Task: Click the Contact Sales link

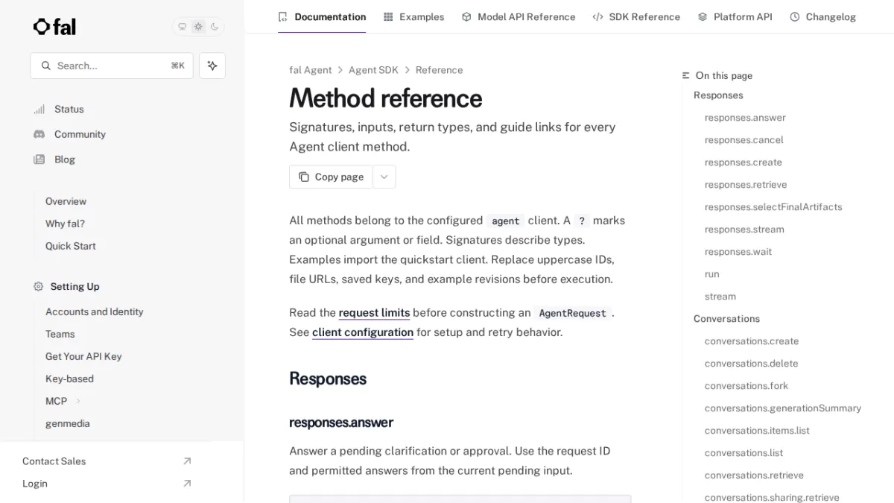Action: tap(54, 461)
